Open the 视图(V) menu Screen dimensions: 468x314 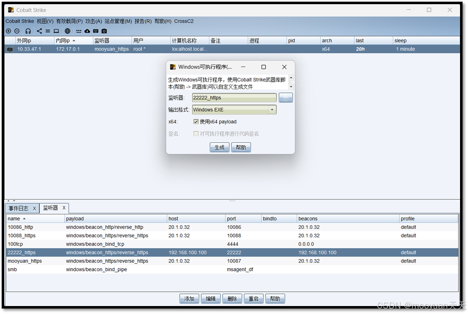pos(45,21)
